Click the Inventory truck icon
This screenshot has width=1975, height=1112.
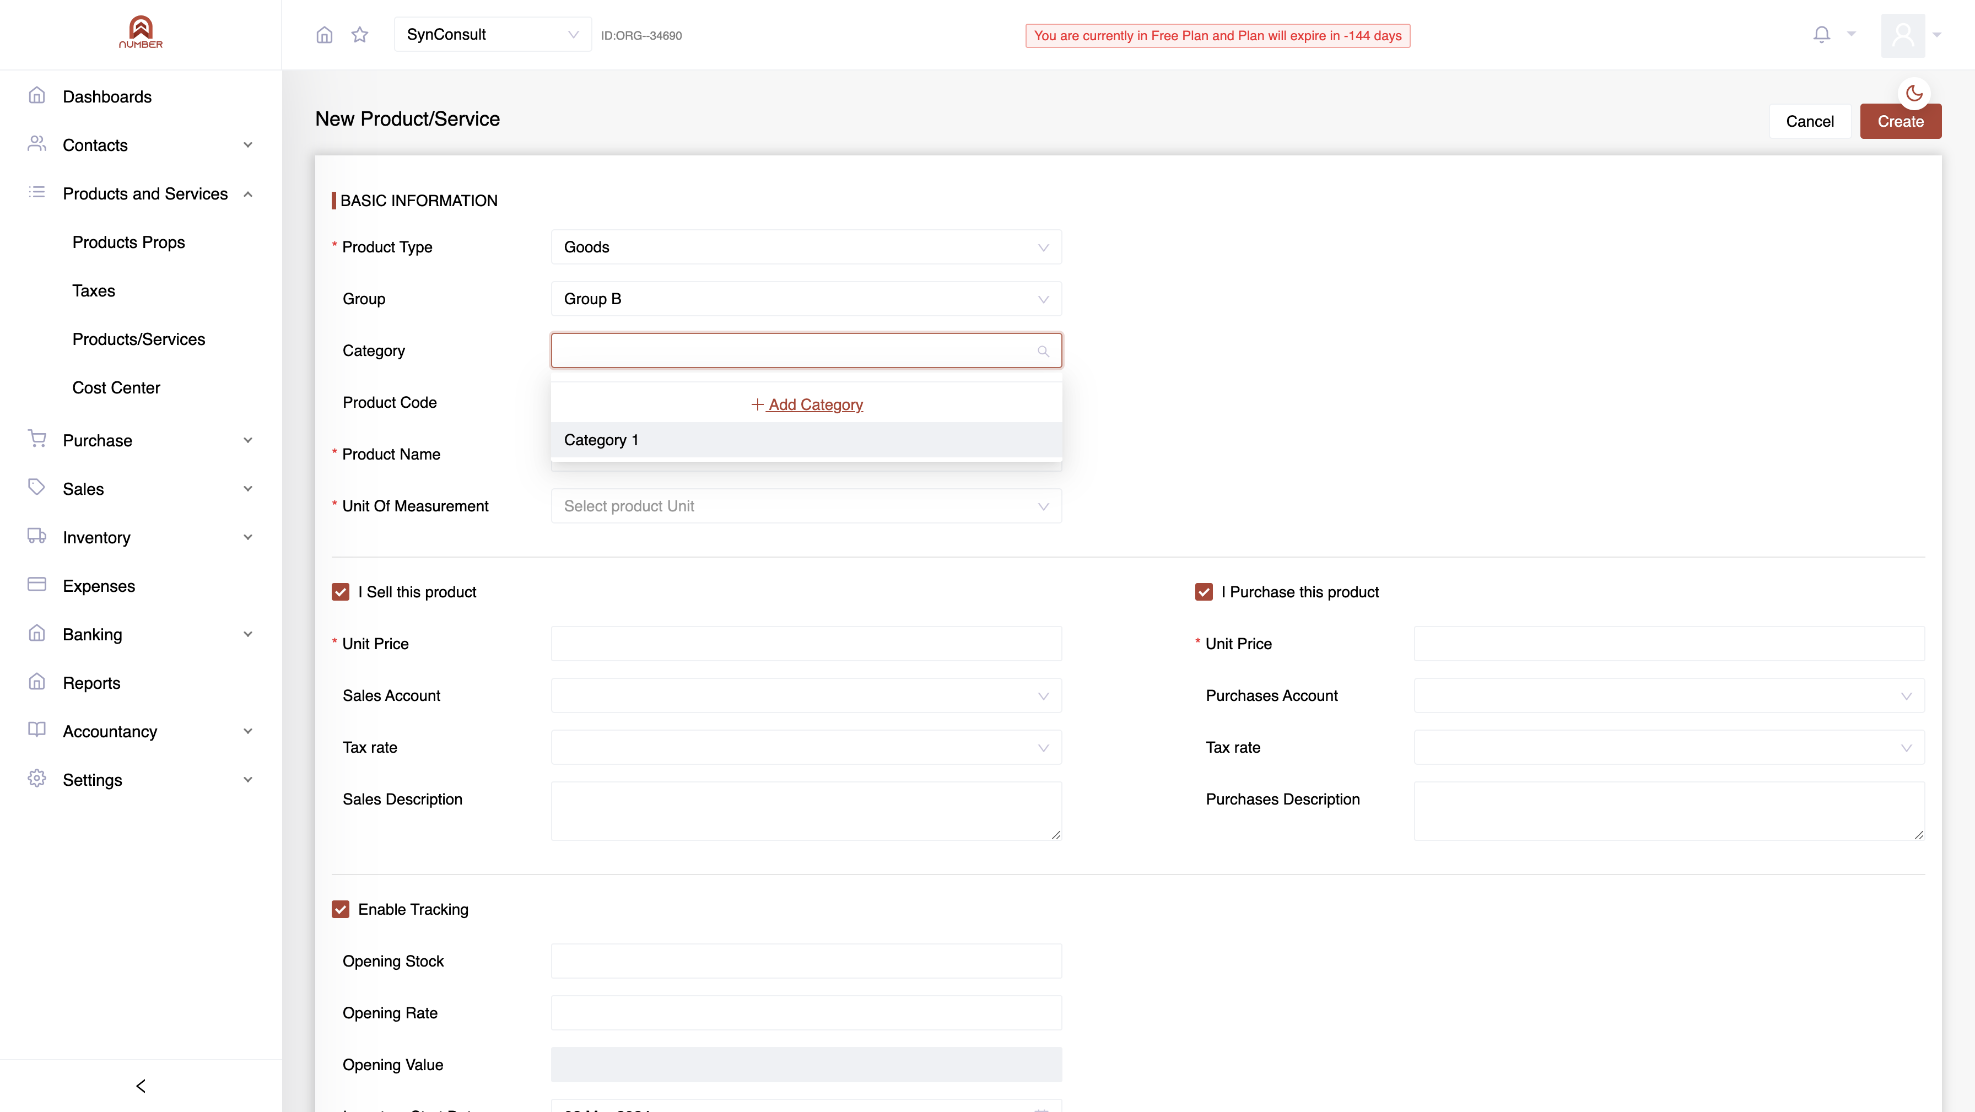(x=37, y=536)
